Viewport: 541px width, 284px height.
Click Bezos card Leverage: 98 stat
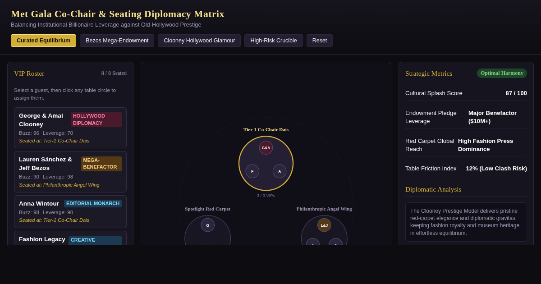(x=58, y=177)
